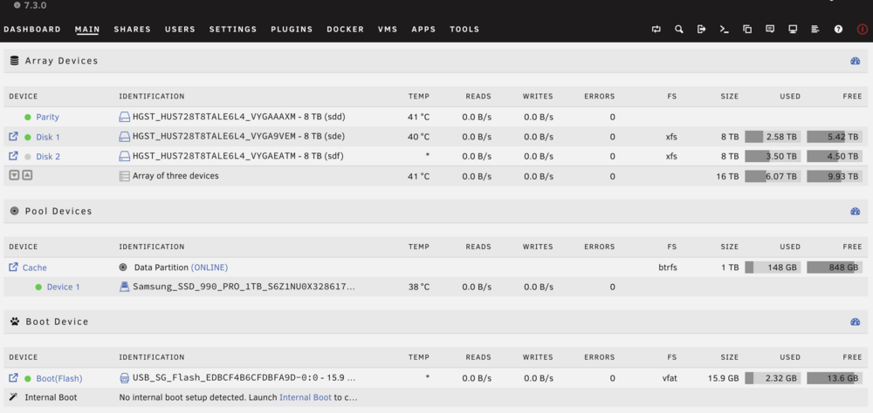Click the Pool Devices dashboard gauge icon

(x=856, y=211)
